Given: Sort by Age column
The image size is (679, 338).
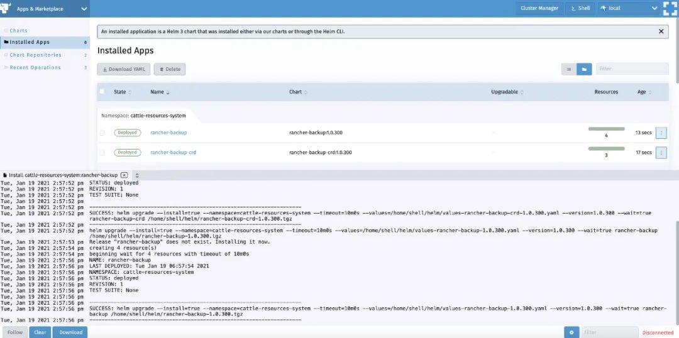Looking at the screenshot, I should pos(644,92).
